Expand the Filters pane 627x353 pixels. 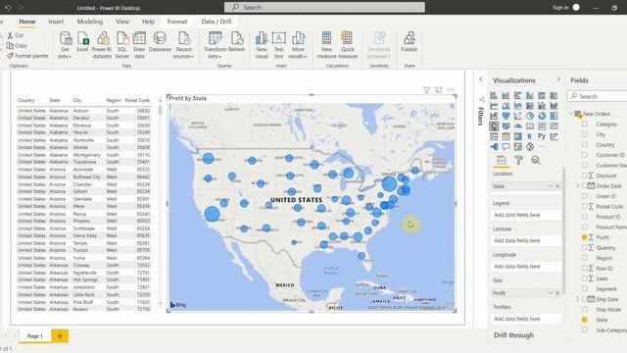pos(481,79)
